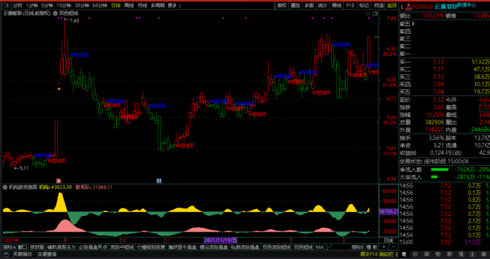Collapse the 侧边栏 sidebar
The width and height of the screenshot is (490, 259).
389,255
